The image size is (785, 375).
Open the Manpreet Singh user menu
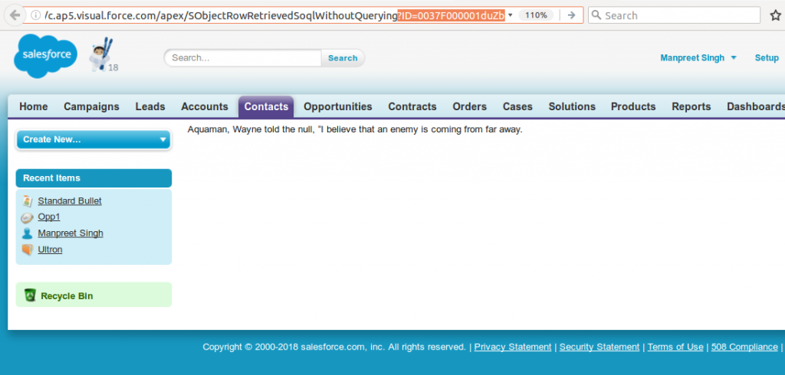698,58
